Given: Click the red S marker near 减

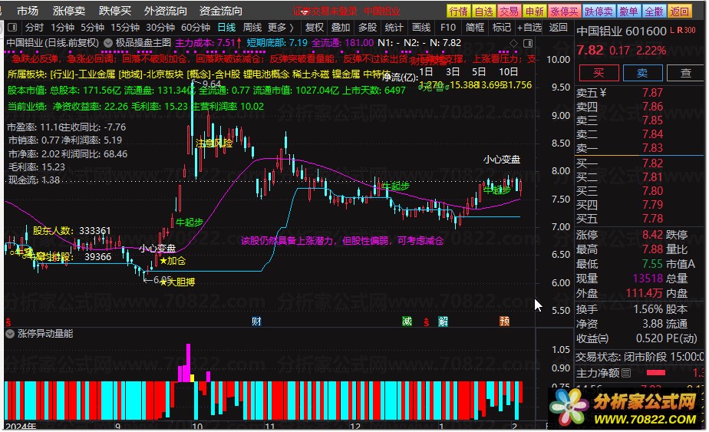Looking at the screenshot, I should (426, 322).
